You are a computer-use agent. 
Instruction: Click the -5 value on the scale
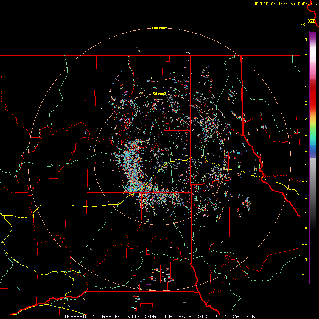pyautogui.click(x=304, y=229)
